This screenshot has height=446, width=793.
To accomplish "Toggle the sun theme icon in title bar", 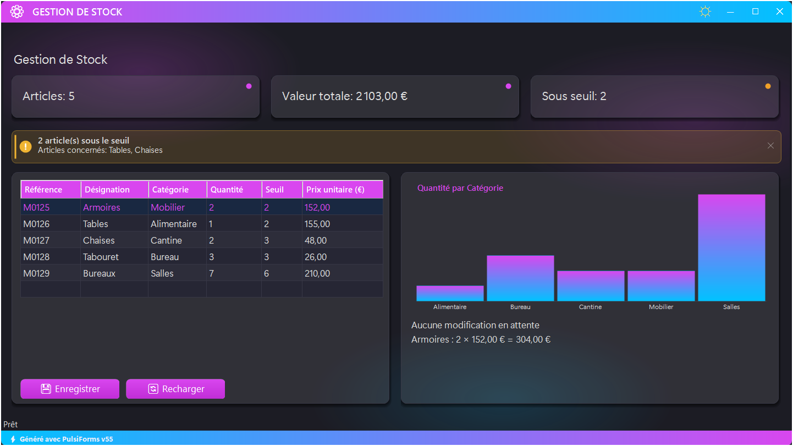I will point(705,12).
